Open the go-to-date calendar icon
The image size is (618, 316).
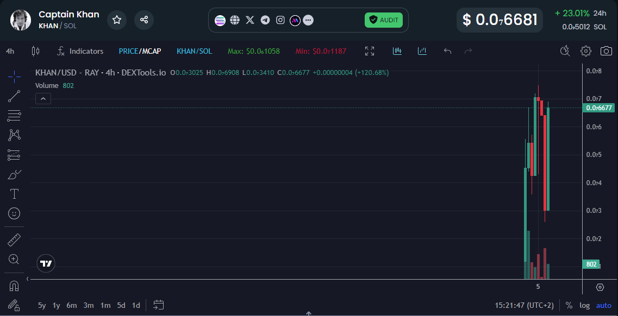click(x=159, y=305)
